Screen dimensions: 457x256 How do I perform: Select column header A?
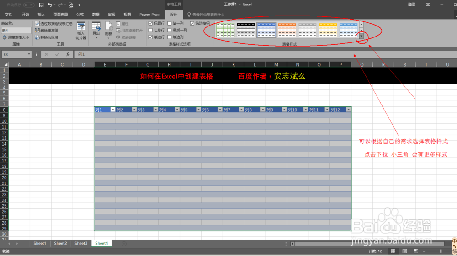coord(19,65)
